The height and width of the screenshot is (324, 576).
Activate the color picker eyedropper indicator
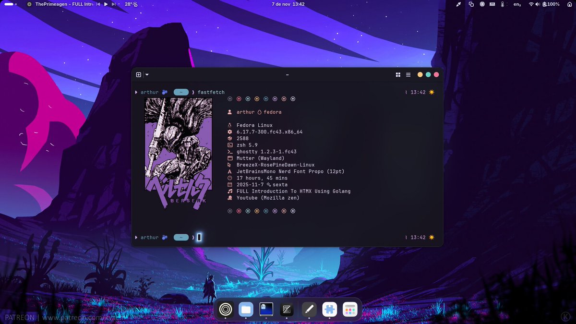pos(458,4)
